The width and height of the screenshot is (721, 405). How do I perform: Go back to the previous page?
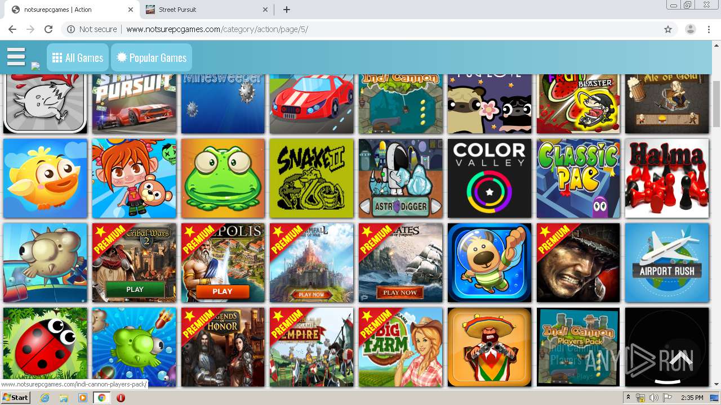[x=12, y=29]
